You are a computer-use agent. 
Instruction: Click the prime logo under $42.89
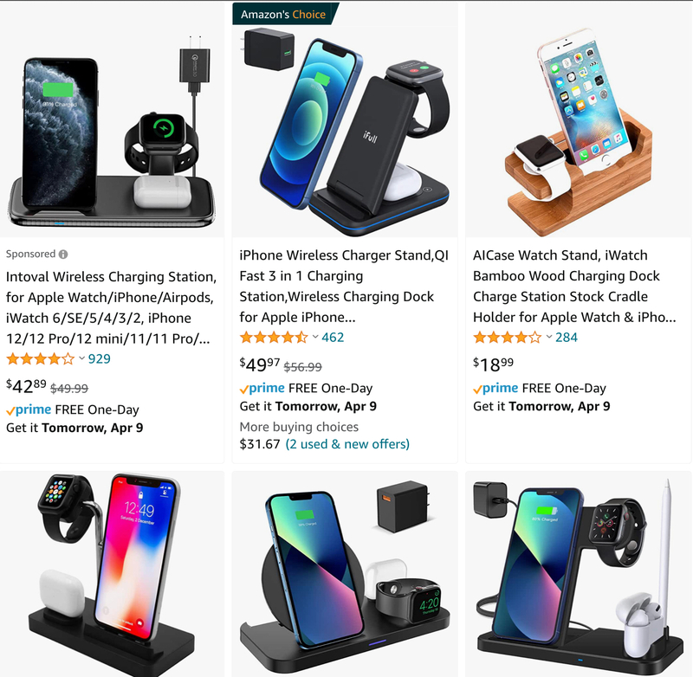point(29,410)
